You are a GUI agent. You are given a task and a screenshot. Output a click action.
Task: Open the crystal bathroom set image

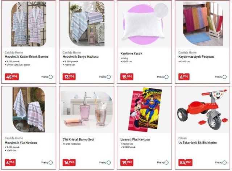click(x=87, y=110)
